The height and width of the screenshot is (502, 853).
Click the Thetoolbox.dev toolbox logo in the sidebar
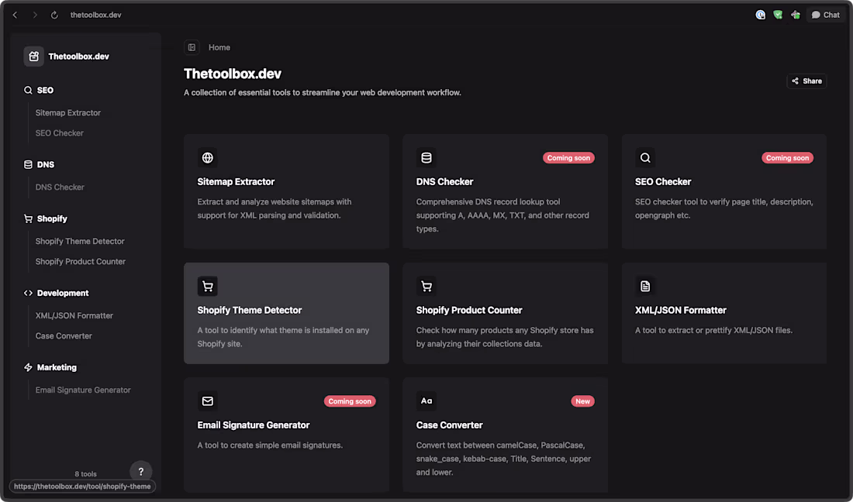(x=33, y=56)
